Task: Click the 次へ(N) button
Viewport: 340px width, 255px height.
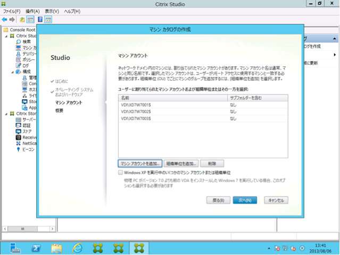Action: coord(245,200)
